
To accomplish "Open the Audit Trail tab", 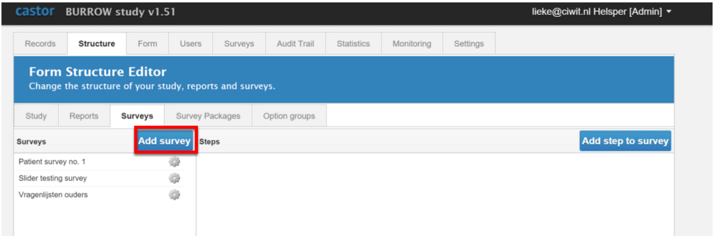I will click(x=295, y=44).
